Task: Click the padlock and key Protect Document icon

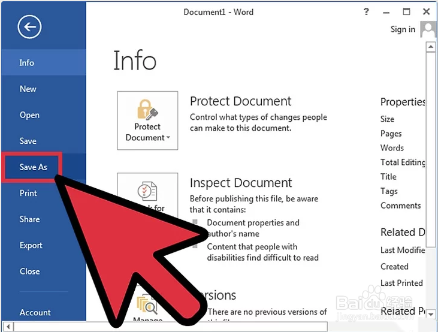Action: coord(147,109)
